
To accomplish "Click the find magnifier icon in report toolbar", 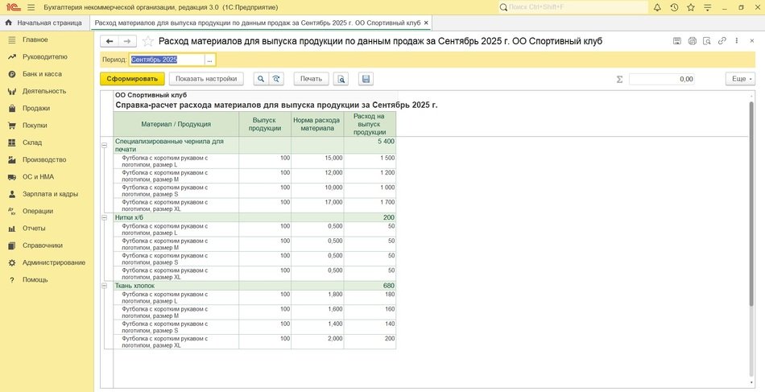I will click(260, 79).
